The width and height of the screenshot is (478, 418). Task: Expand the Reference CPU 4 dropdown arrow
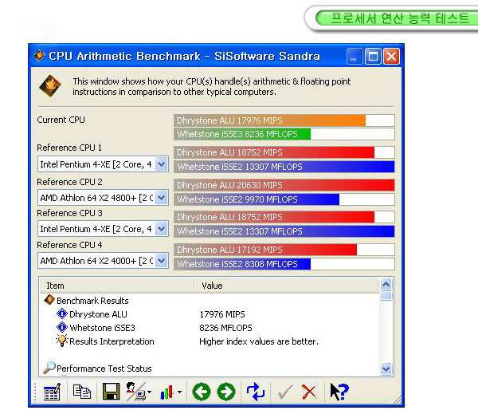(x=161, y=261)
